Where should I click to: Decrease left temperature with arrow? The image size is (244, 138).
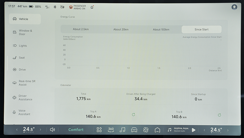pyautogui.click(x=17, y=130)
